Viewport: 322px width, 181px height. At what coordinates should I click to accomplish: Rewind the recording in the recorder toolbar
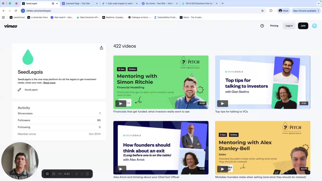[x=60, y=174]
